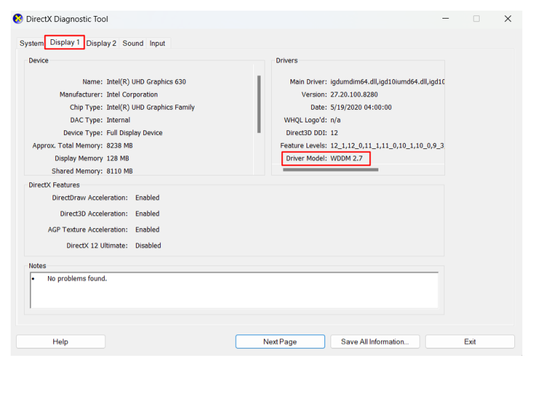Open the Input tab
Viewport: 533px width, 399px height.
157,43
